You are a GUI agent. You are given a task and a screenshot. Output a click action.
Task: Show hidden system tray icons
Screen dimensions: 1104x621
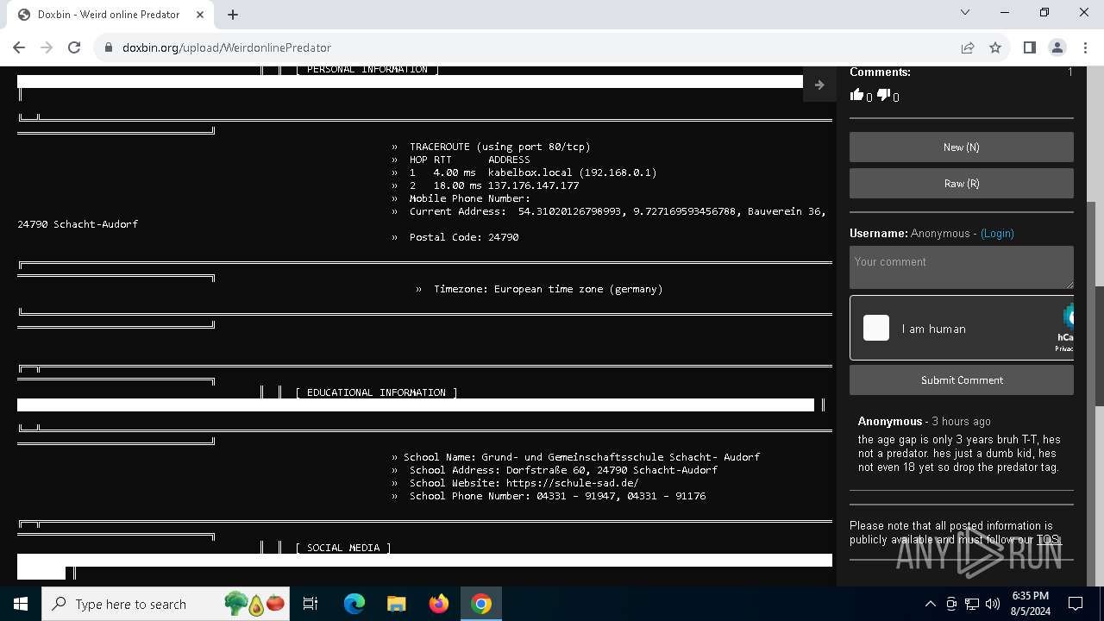pos(930,604)
